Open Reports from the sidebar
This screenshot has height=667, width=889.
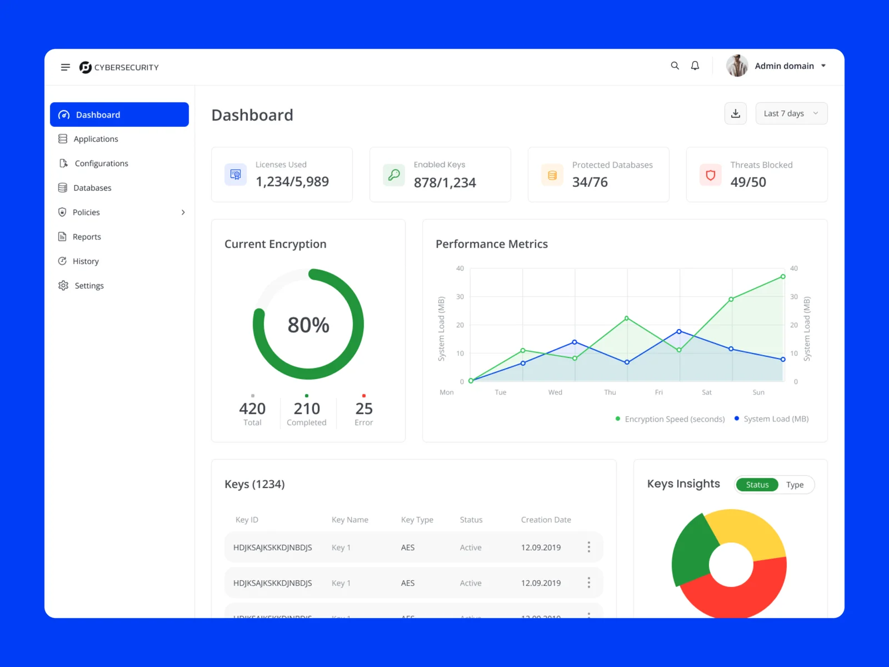click(87, 237)
